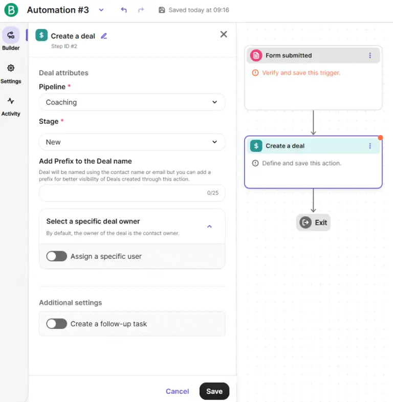Viewport: 393px width, 402px height.
Task: Open the Pipeline dropdown showing Coaching
Action: 132,102
